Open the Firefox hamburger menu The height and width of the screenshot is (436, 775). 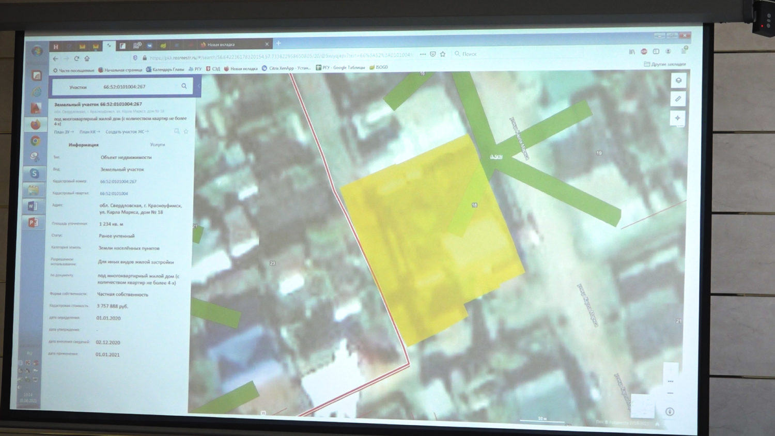click(683, 51)
